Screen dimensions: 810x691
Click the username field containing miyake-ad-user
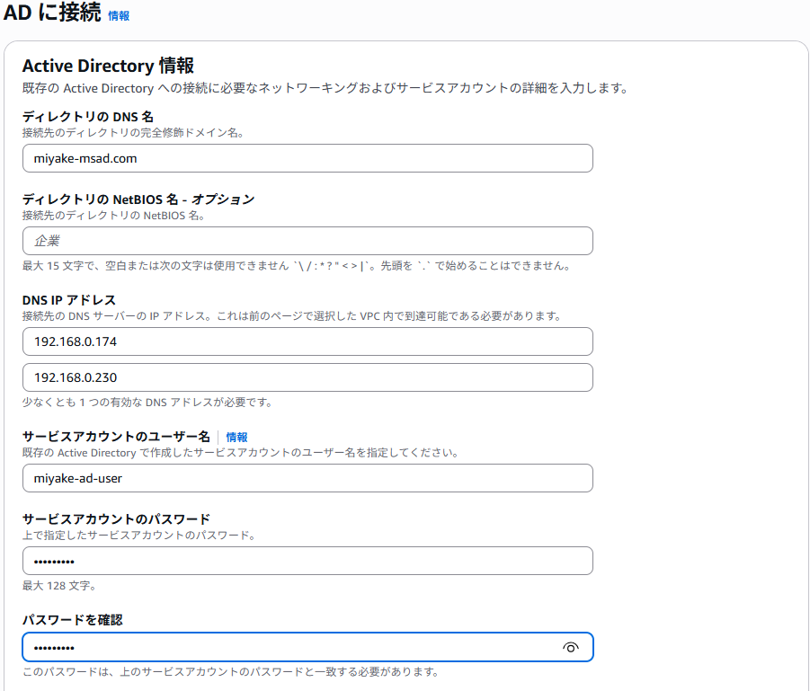point(307,478)
